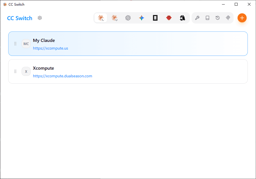Screen dimensions: 256x179
Task: Select the My Claude provider card
Action: click(x=128, y=44)
